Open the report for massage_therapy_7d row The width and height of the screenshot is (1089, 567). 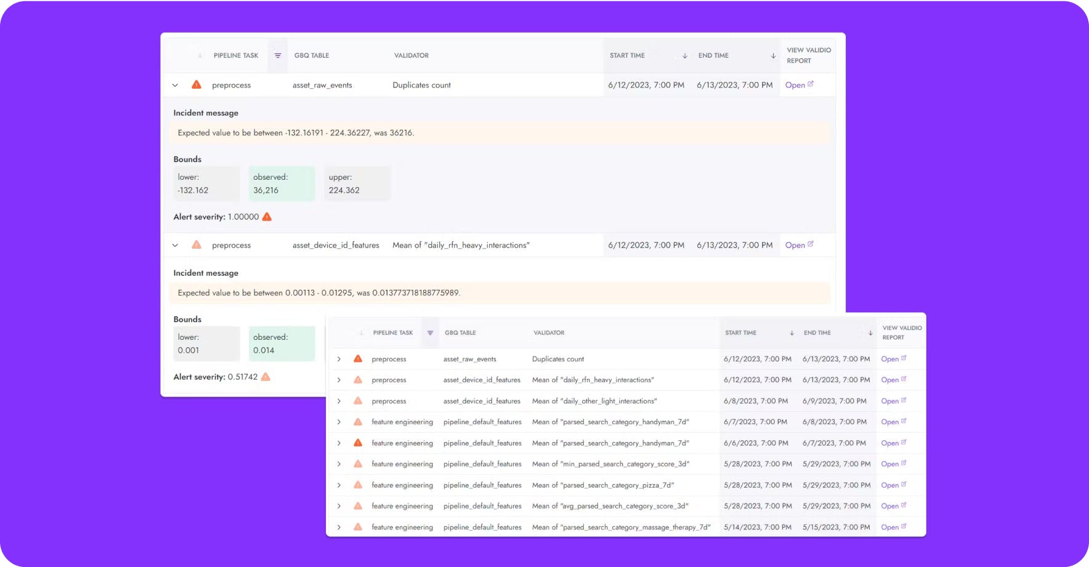[894, 527]
